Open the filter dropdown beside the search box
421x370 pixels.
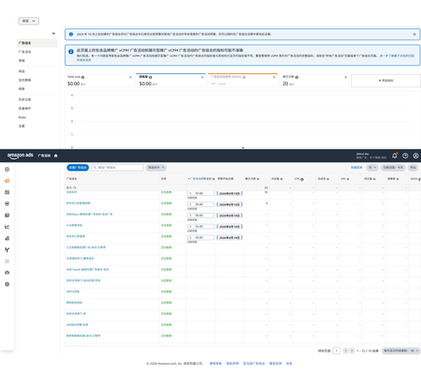pos(156,167)
